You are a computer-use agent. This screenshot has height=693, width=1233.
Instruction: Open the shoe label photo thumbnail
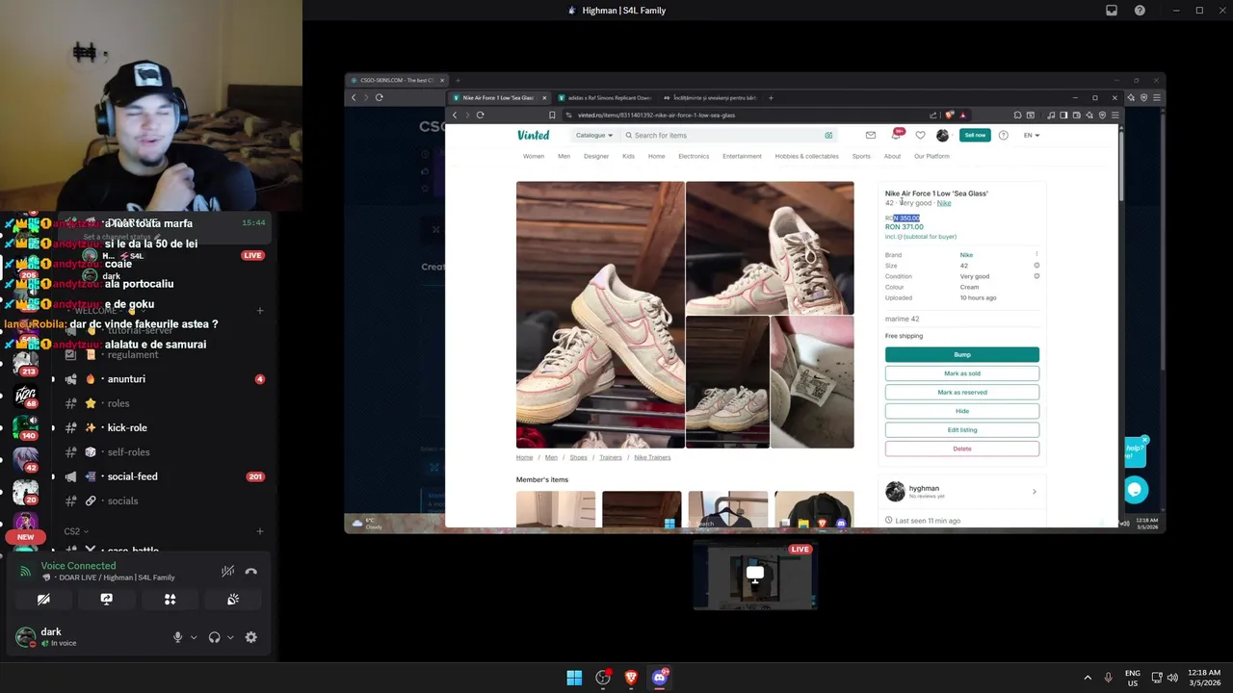(x=812, y=382)
